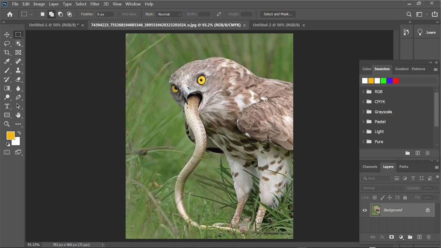Screen dimensions: 441x248
Task: Pick the green recent swatch
Action: (x=383, y=81)
